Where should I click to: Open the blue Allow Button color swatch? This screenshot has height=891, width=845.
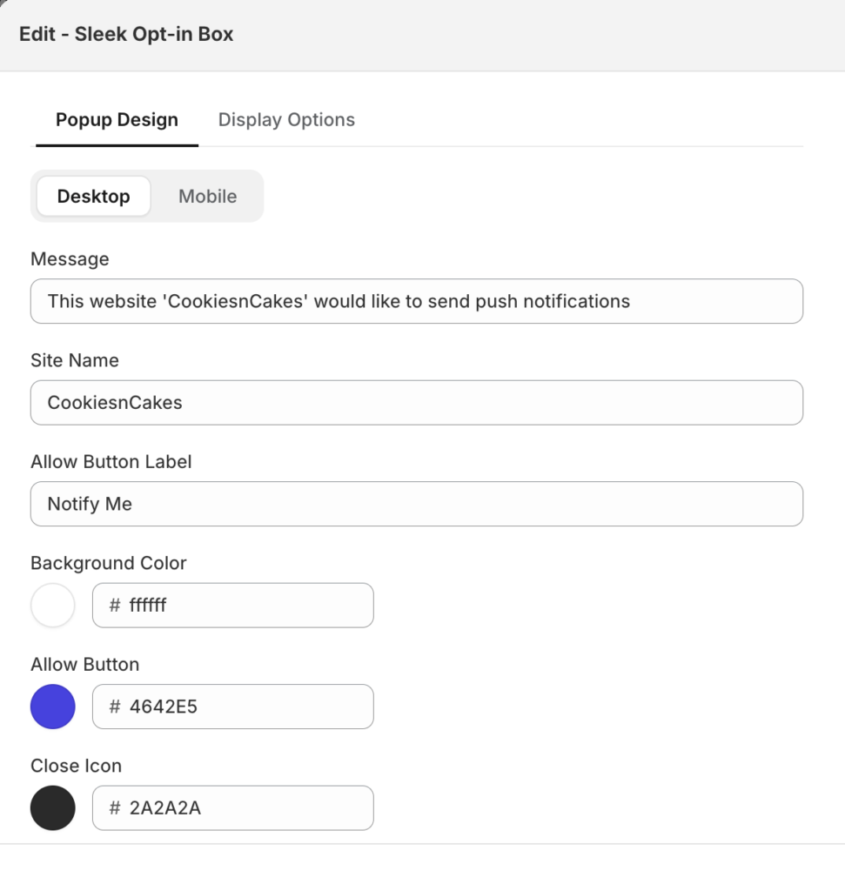pyautogui.click(x=53, y=707)
